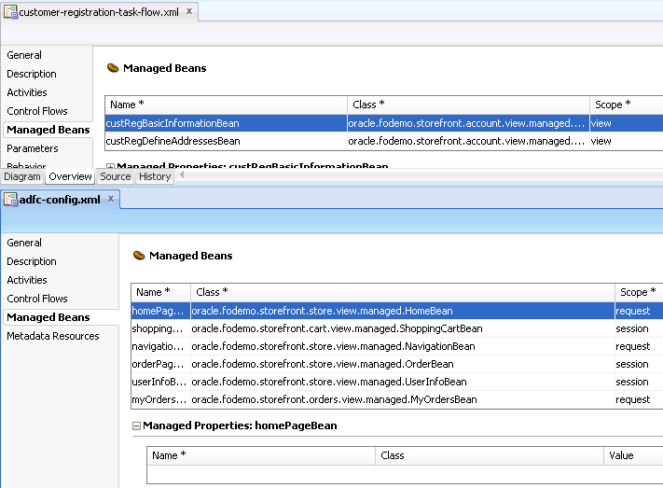The image size is (663, 488).
Task: Open Activities in the adfc-config sidebar
Action: point(27,280)
